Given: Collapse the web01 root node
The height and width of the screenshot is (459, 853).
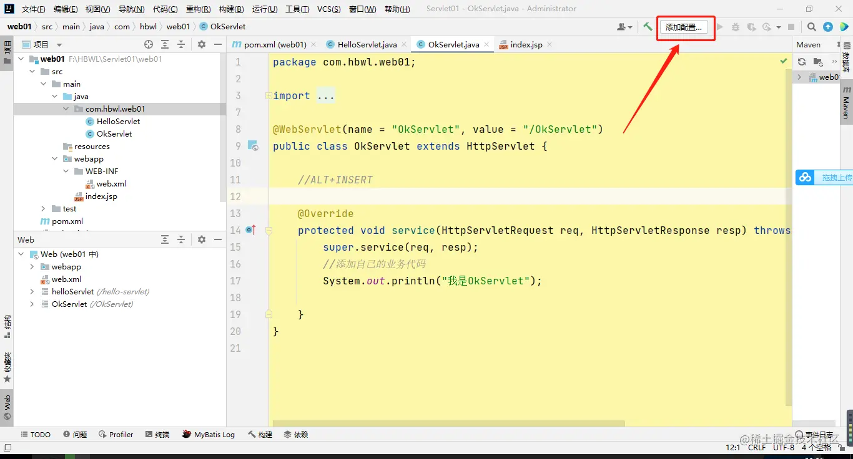Looking at the screenshot, I should pyautogui.click(x=21, y=59).
